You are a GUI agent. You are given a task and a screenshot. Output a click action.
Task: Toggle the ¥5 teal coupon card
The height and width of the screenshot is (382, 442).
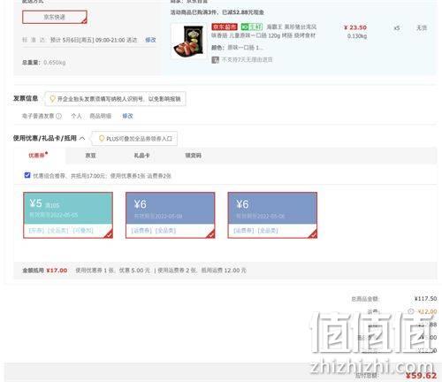(68, 215)
